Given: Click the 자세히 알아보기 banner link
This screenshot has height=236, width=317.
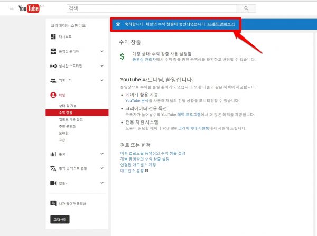Looking at the screenshot, I should [x=221, y=24].
